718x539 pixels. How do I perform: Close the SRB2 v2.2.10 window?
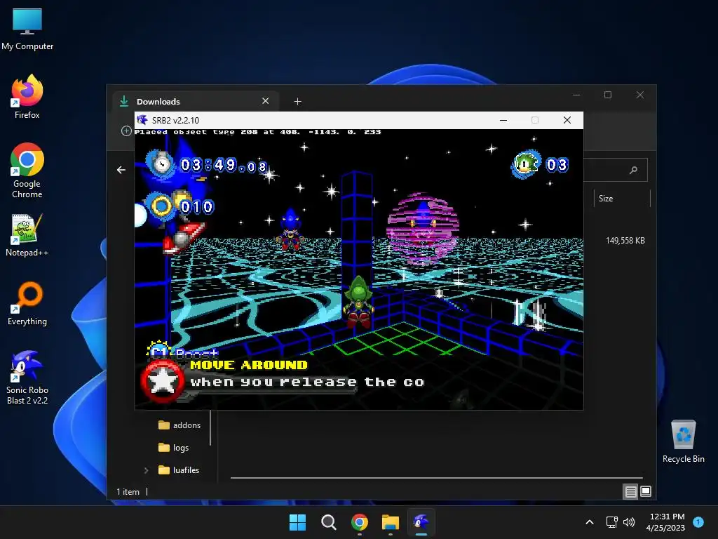(567, 120)
